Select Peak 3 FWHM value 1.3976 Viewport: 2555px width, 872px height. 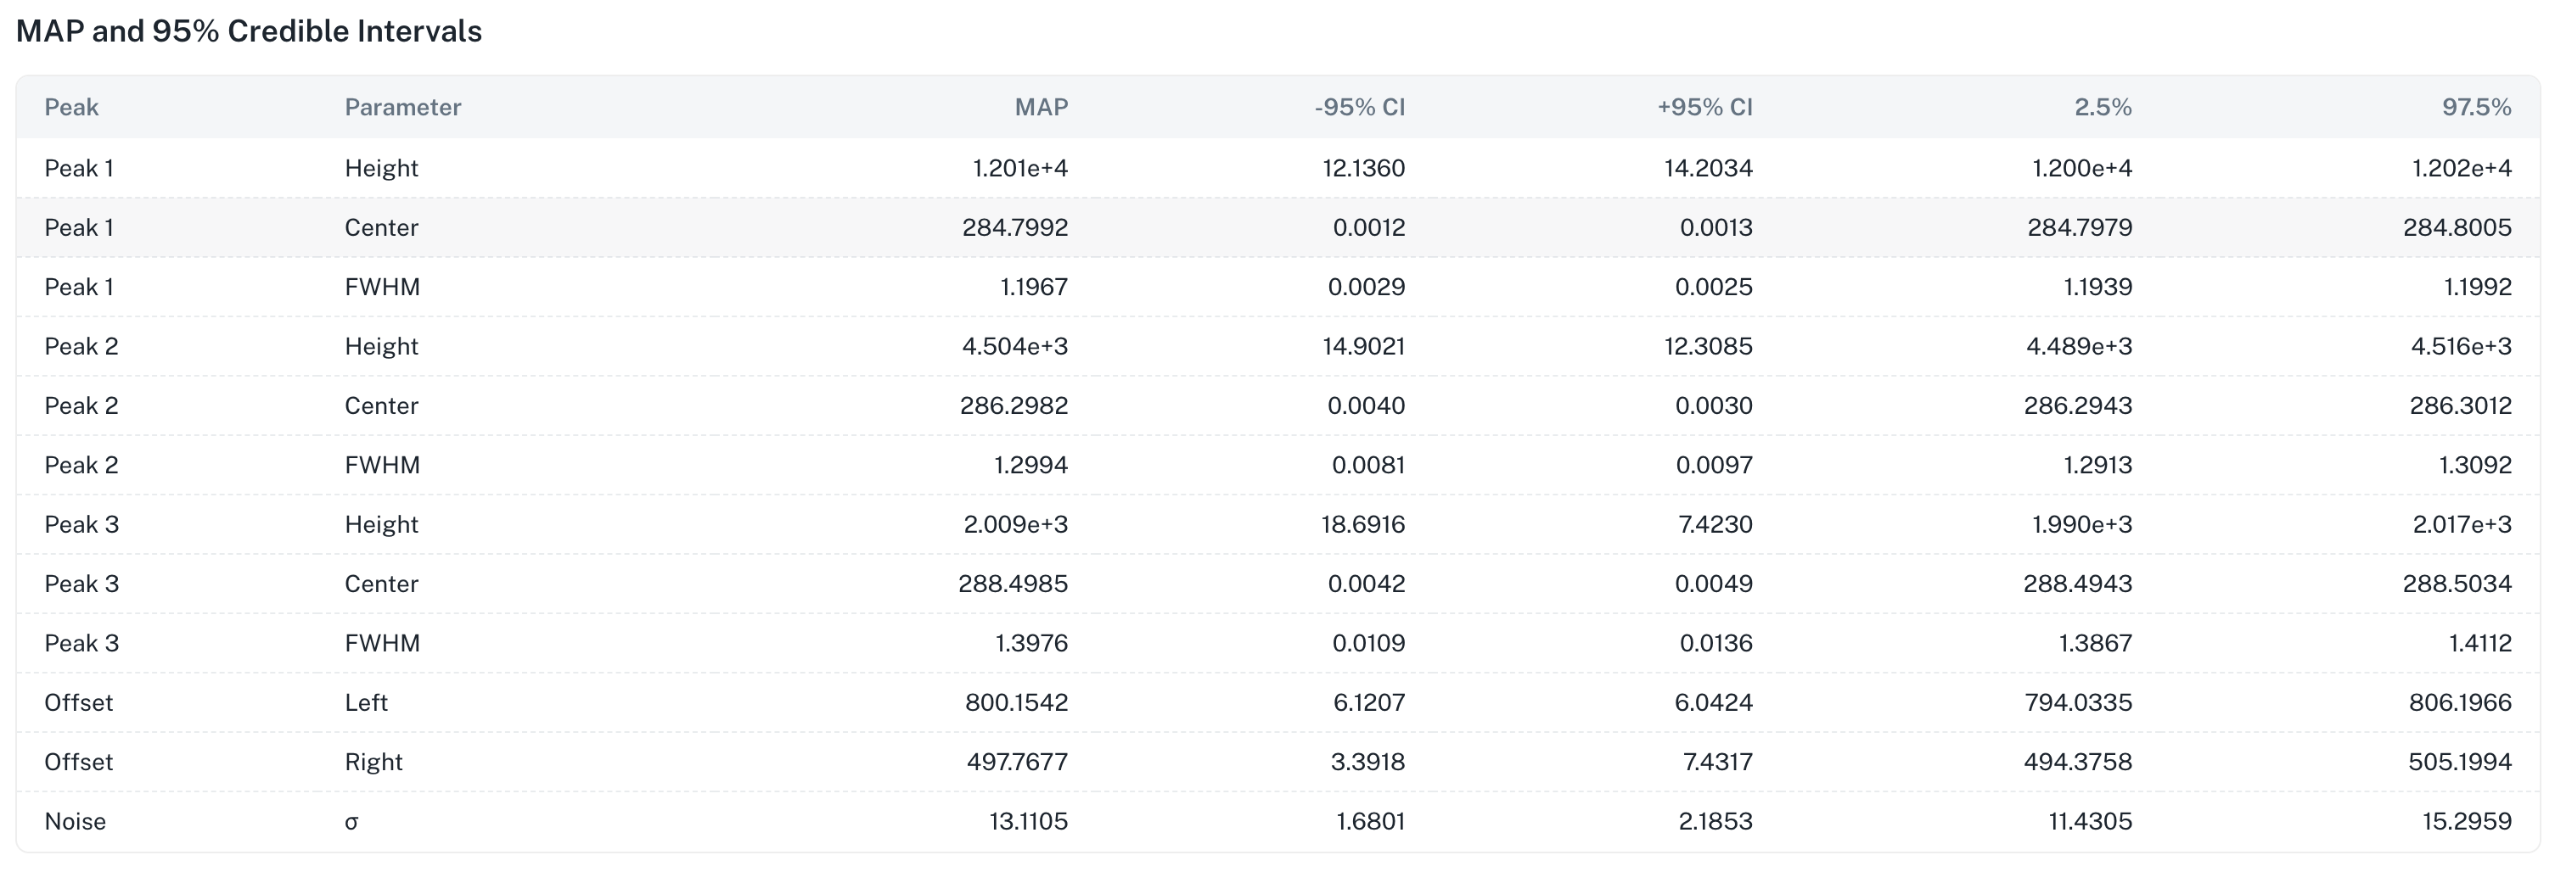1031,644
